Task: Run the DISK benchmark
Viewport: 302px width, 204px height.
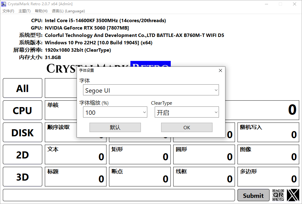Action: pos(22,132)
